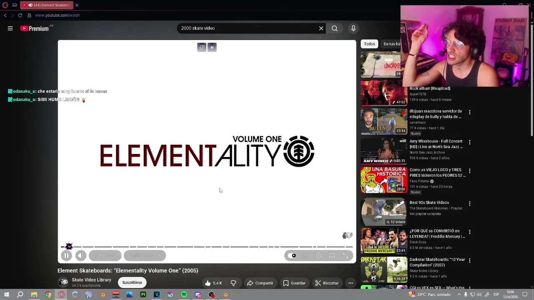
Task: Open 'Como un VIEJO LOCO y TRES PIBES' thumbnail
Action: 384,180
